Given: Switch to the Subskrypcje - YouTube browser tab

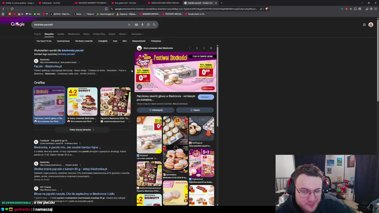Looking at the screenshot, I should (x=51, y=3).
